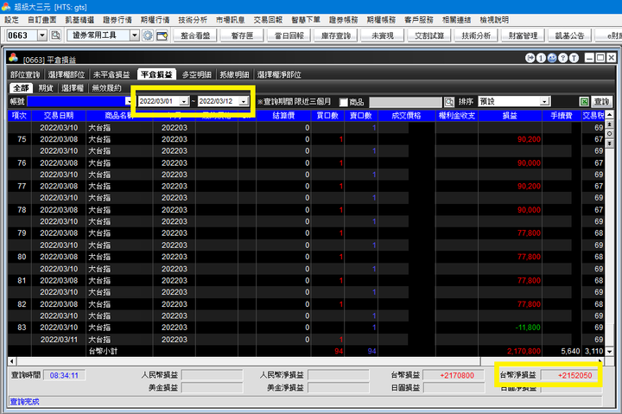Click the jump-to-bottom arrow on the table scrollbar

(610, 143)
